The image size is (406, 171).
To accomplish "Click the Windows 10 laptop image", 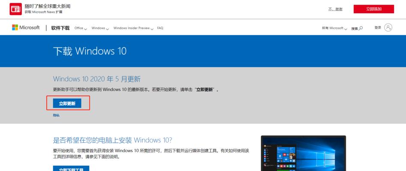I will click(303, 153).
